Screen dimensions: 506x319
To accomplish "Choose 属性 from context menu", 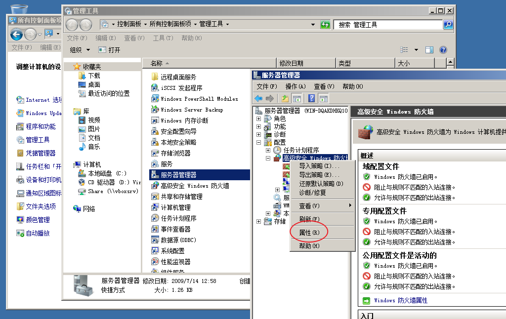I will (322, 233).
